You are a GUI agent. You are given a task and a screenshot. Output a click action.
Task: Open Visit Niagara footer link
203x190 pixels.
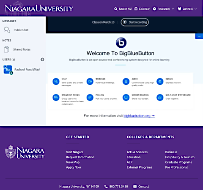pos(75,152)
